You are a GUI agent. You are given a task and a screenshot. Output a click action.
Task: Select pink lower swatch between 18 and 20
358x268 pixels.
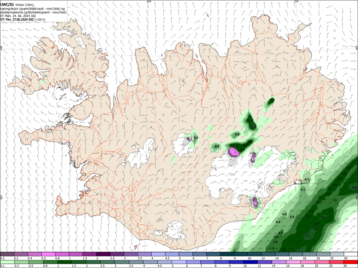308,262
